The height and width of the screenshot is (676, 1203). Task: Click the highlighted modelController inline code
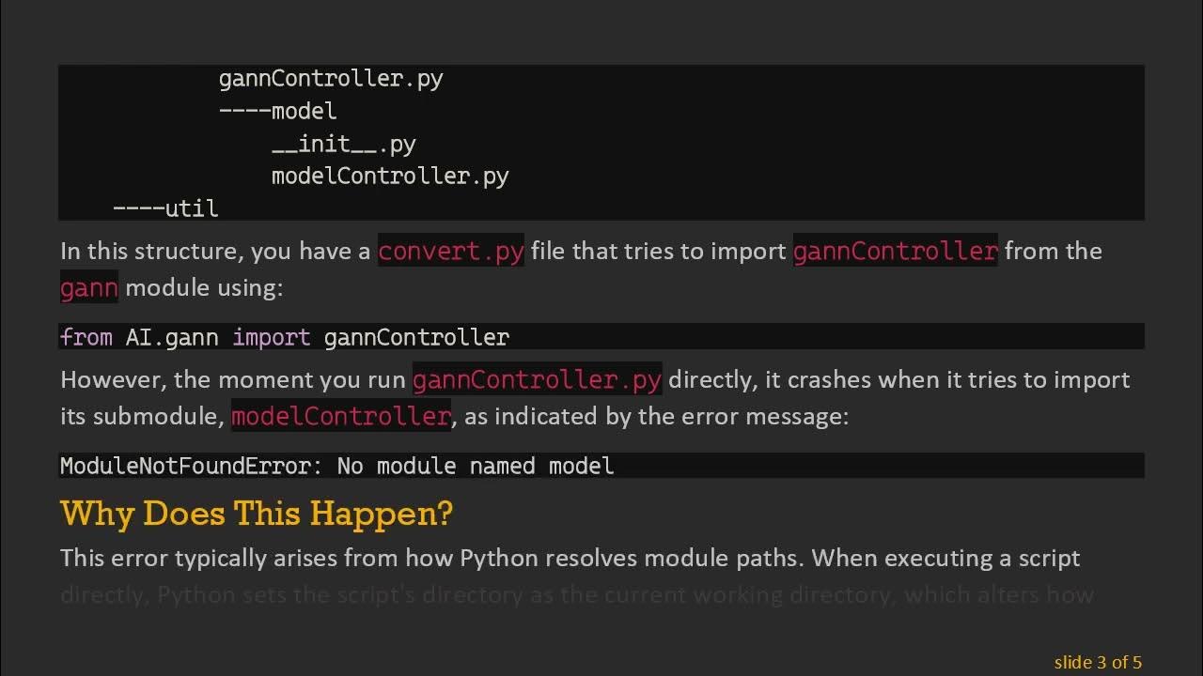click(x=340, y=416)
